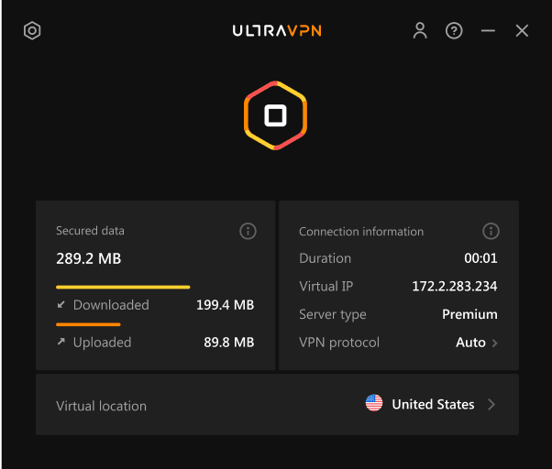
Task: Click the Virtual IP address value
Action: coord(454,287)
